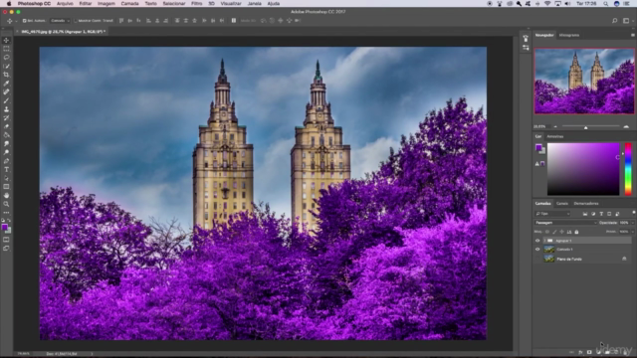
Task: Switch to the Histograma tab
Action: coord(568,36)
